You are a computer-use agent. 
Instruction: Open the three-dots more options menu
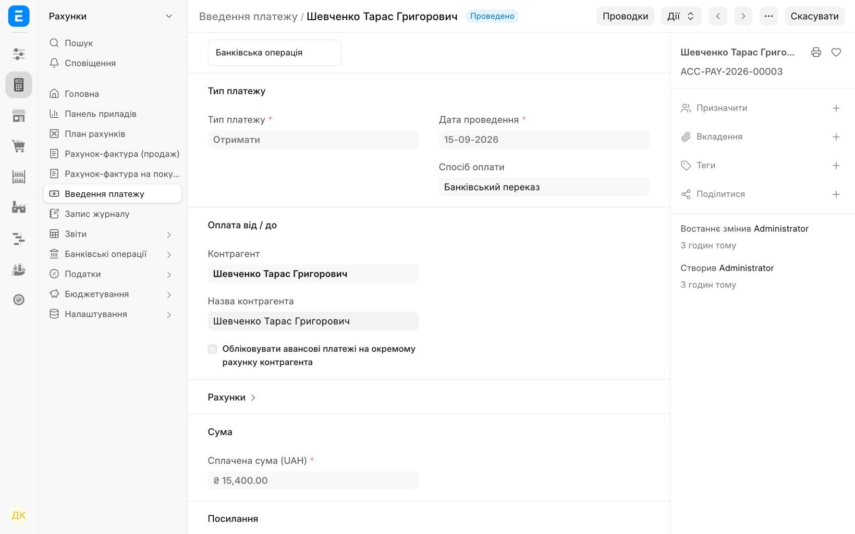[768, 16]
